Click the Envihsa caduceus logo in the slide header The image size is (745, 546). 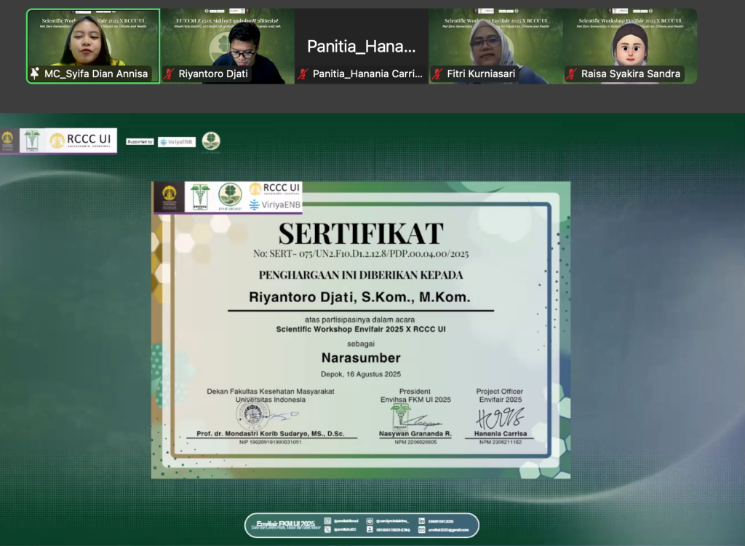[x=32, y=141]
